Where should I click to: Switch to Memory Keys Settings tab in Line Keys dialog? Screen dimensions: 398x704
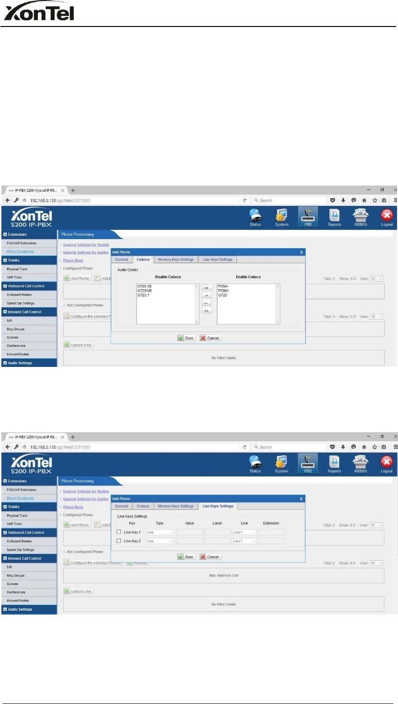(176, 506)
